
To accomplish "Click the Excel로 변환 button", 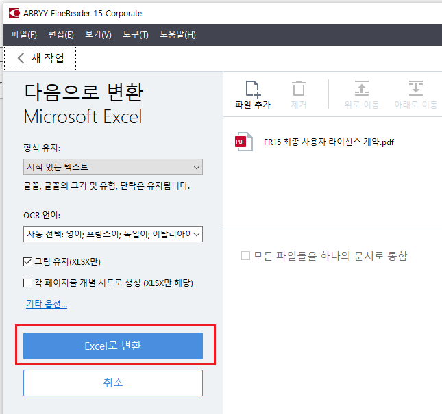I will (x=113, y=346).
